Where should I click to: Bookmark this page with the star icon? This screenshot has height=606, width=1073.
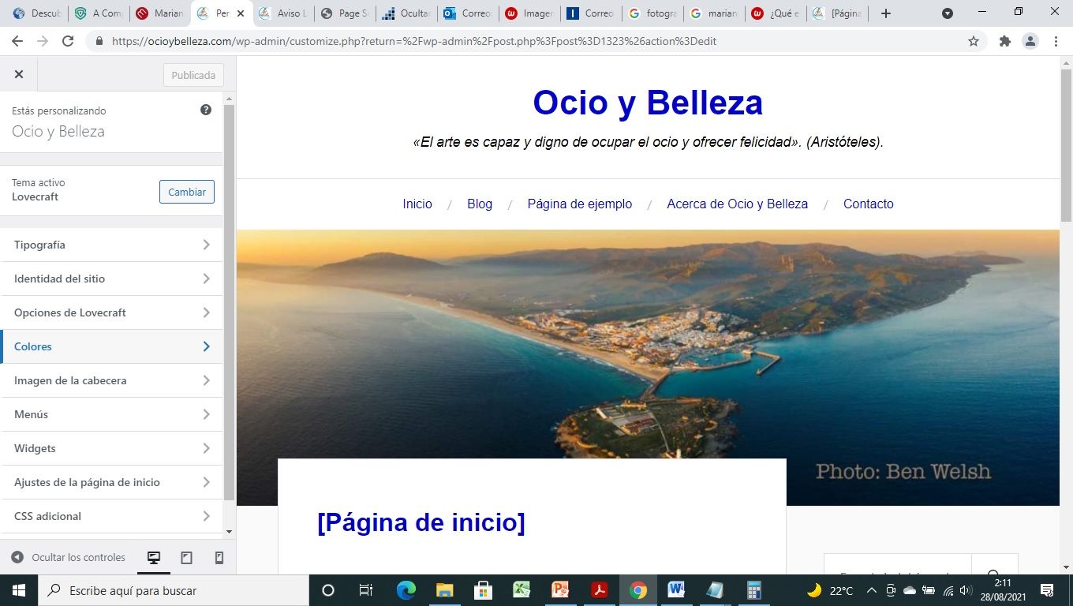[974, 41]
